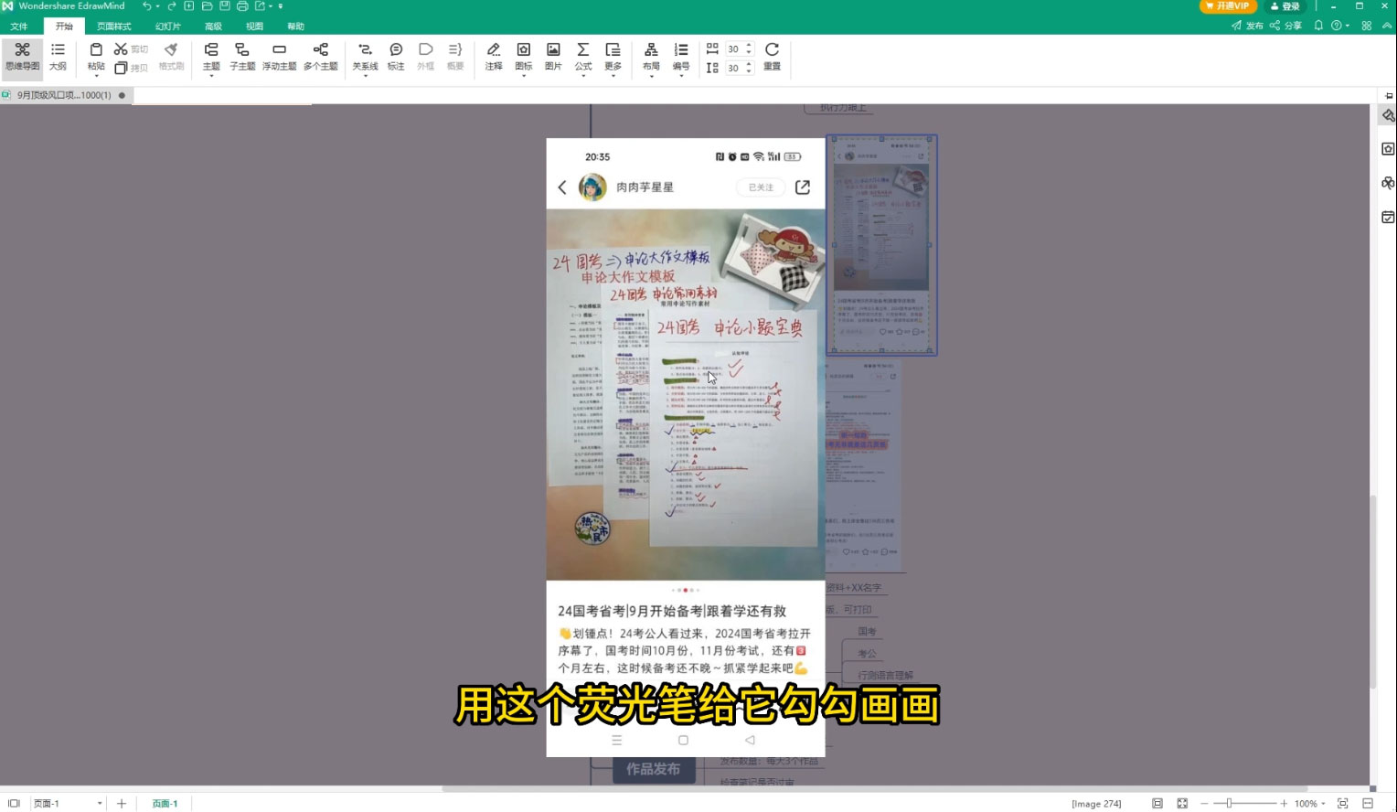Open the 页面-1 page dropdown at bottom left

pyautogui.click(x=101, y=803)
